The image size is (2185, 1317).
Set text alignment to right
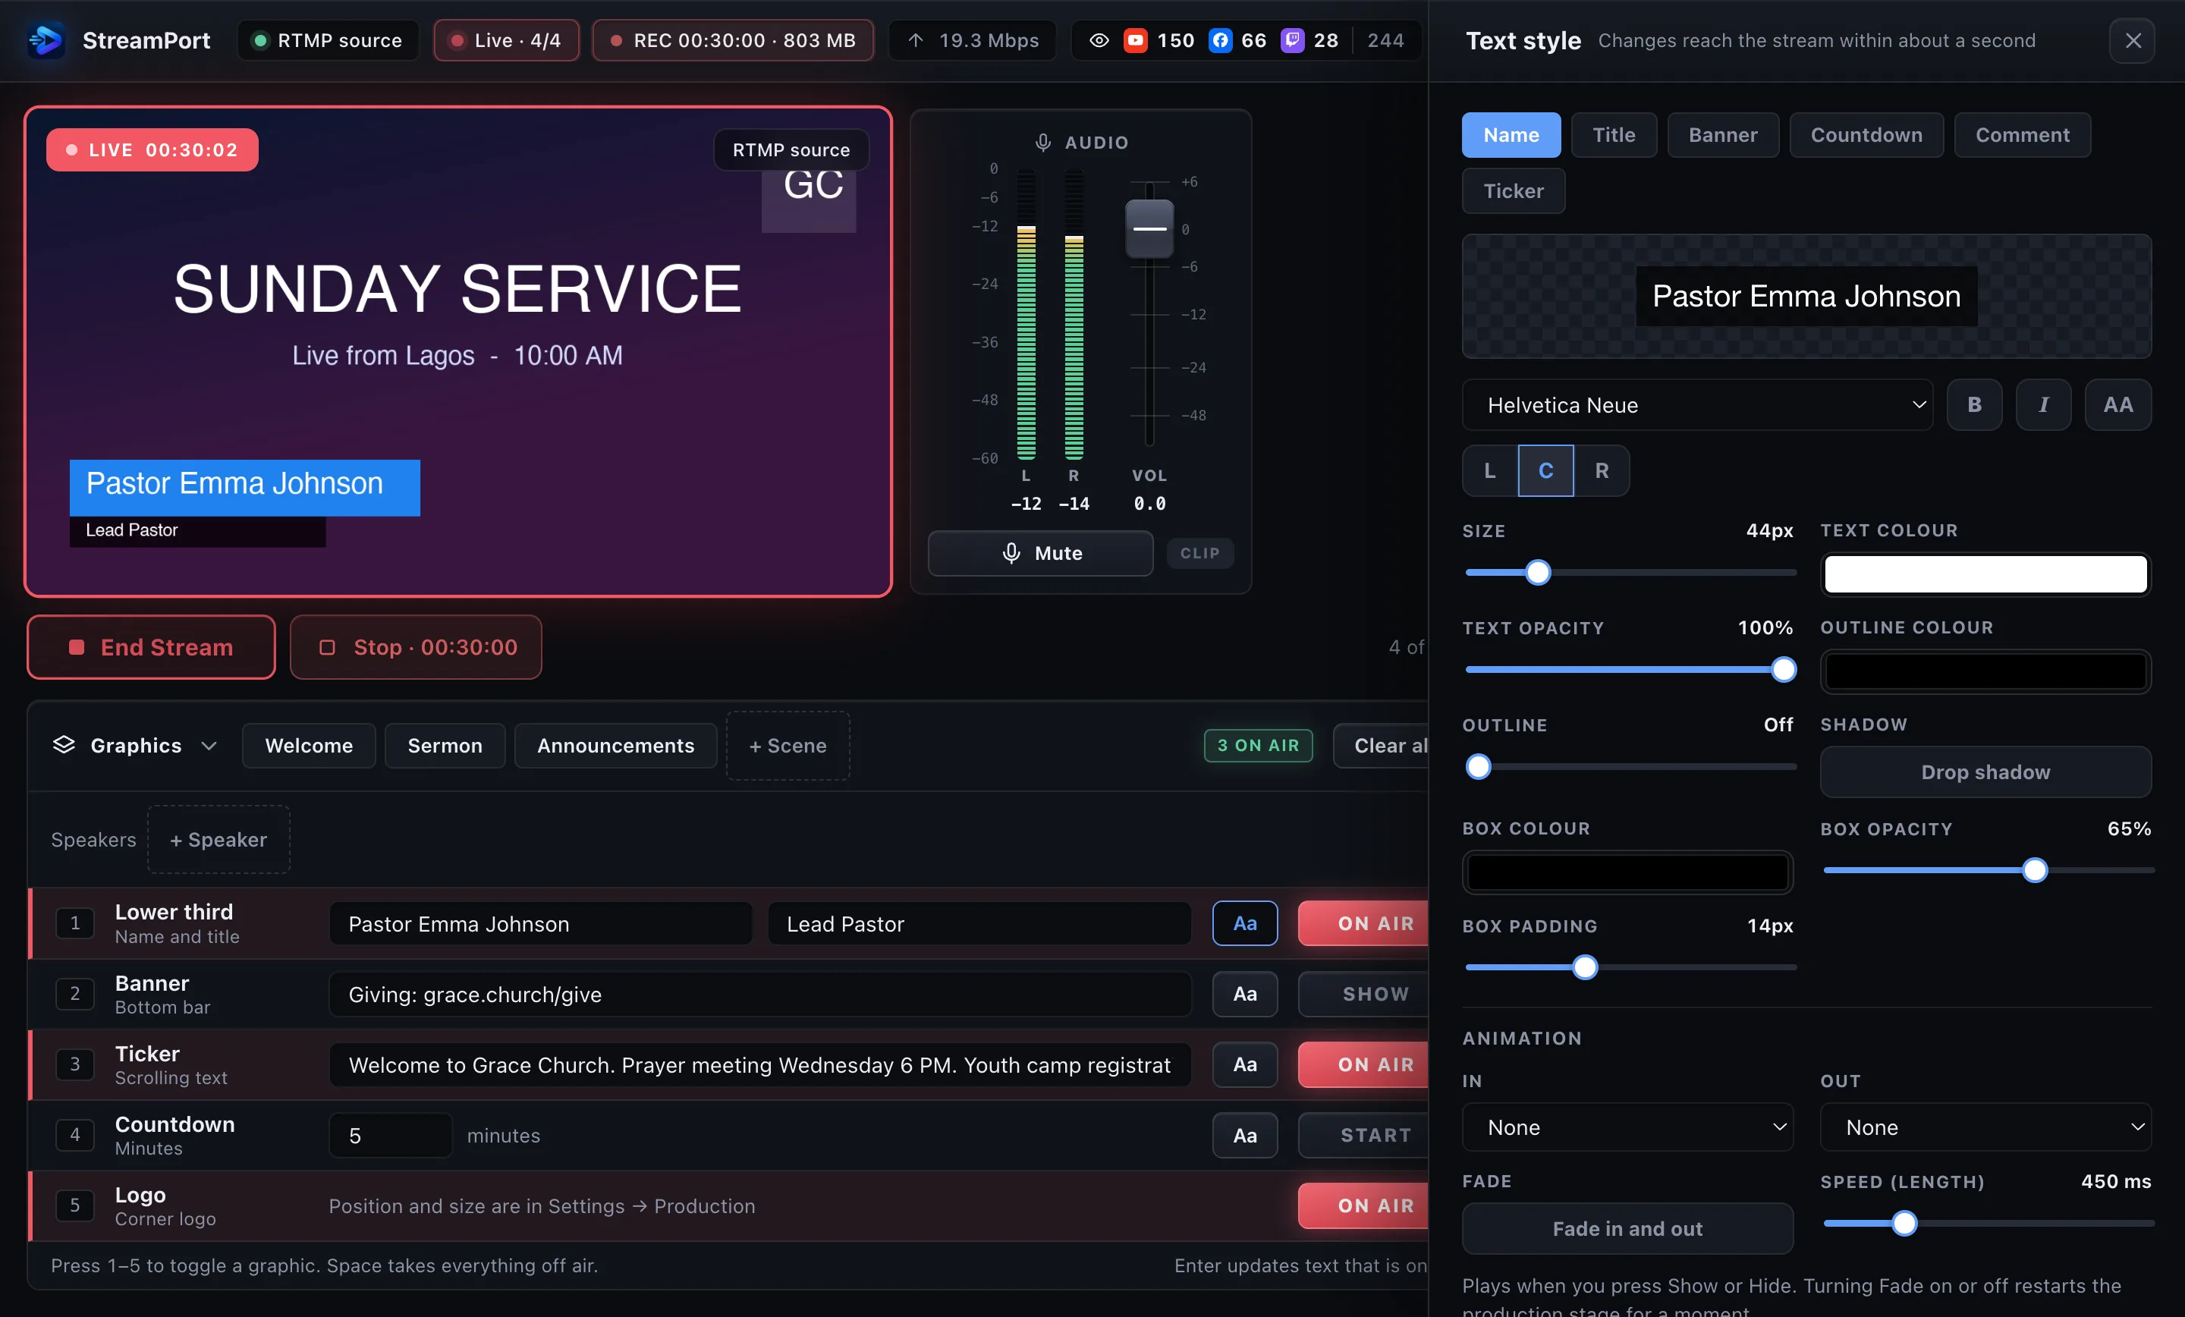tap(1602, 470)
